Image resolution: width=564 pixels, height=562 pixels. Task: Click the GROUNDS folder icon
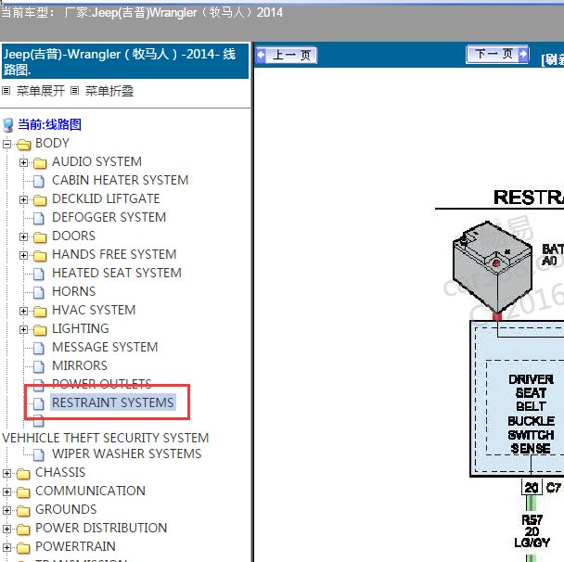coord(23,511)
